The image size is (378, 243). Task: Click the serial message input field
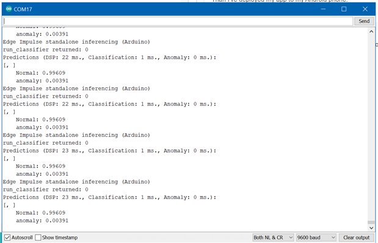178,21
